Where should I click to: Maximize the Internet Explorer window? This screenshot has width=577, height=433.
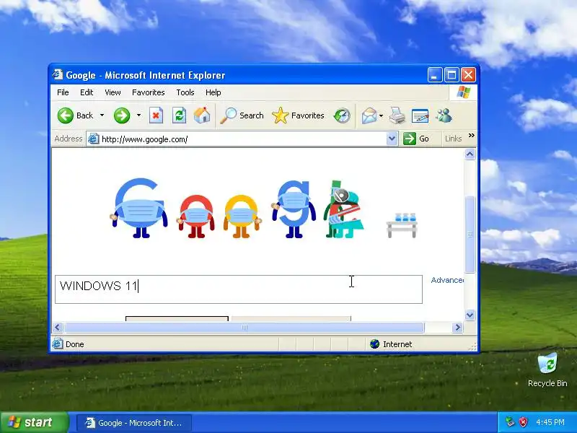pos(452,75)
